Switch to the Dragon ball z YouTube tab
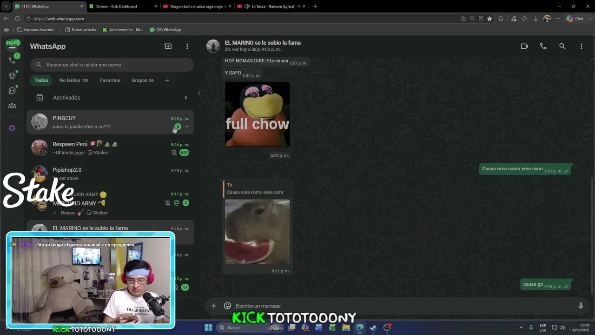Viewport: 595px width, 335px height. 197,7
